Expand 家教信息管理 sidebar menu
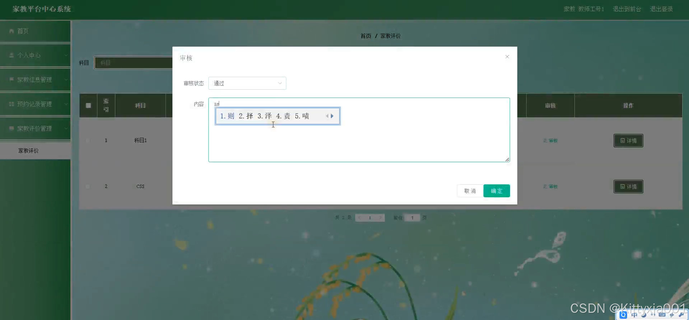Screen dimensions: 689x320 (x=35, y=80)
